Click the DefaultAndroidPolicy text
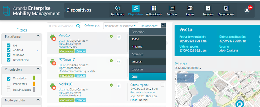 188,68
